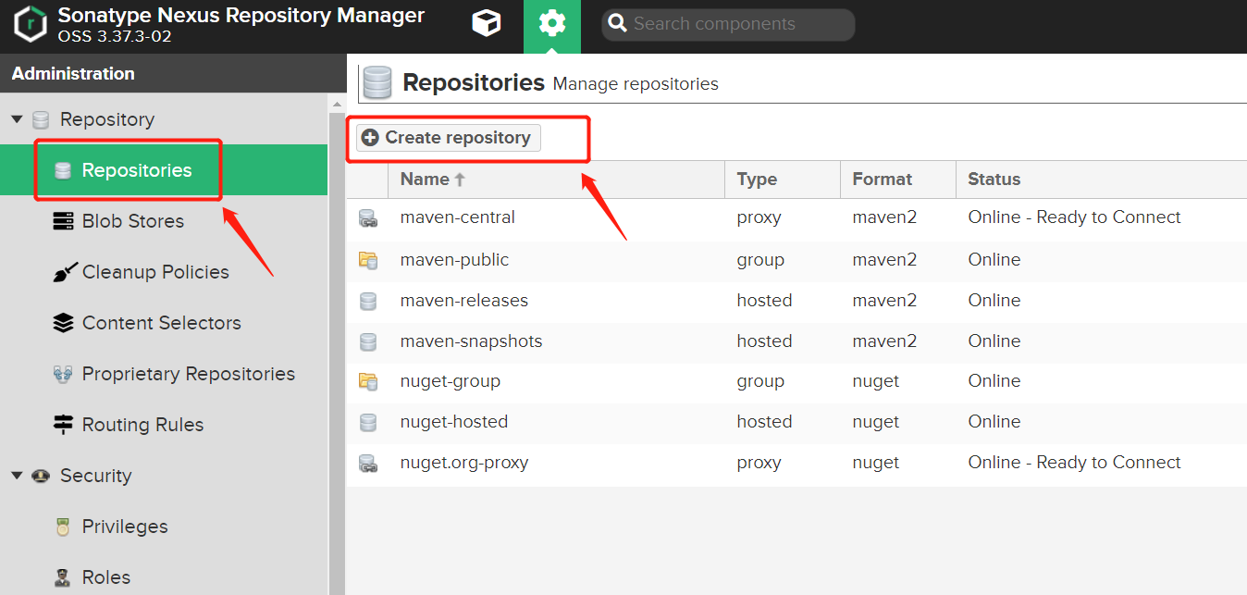Click the Proprietary Repositories icon
The image size is (1247, 595).
coord(63,374)
